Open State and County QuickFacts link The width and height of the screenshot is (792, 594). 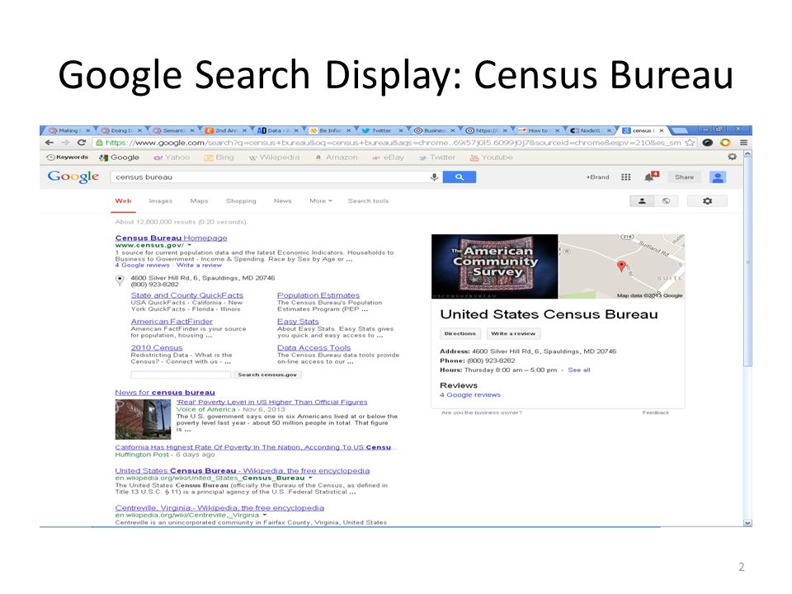(187, 295)
